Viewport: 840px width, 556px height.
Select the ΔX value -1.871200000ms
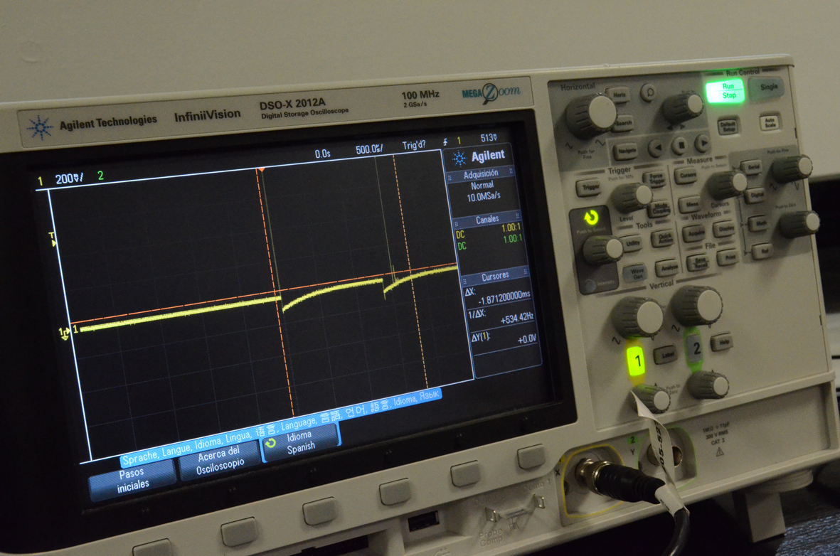click(x=504, y=297)
